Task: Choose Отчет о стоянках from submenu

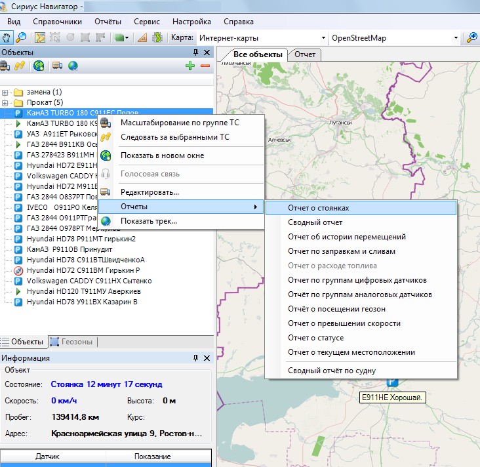Action: (319, 208)
